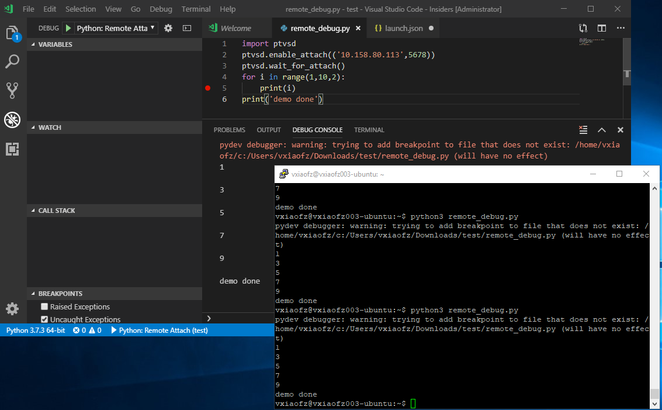Enable the Raised Exceptions checkbox
662x410 pixels.
pos(44,306)
